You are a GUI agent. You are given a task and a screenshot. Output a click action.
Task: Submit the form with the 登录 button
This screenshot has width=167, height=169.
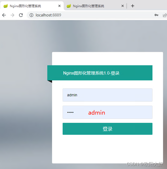pos(108,129)
